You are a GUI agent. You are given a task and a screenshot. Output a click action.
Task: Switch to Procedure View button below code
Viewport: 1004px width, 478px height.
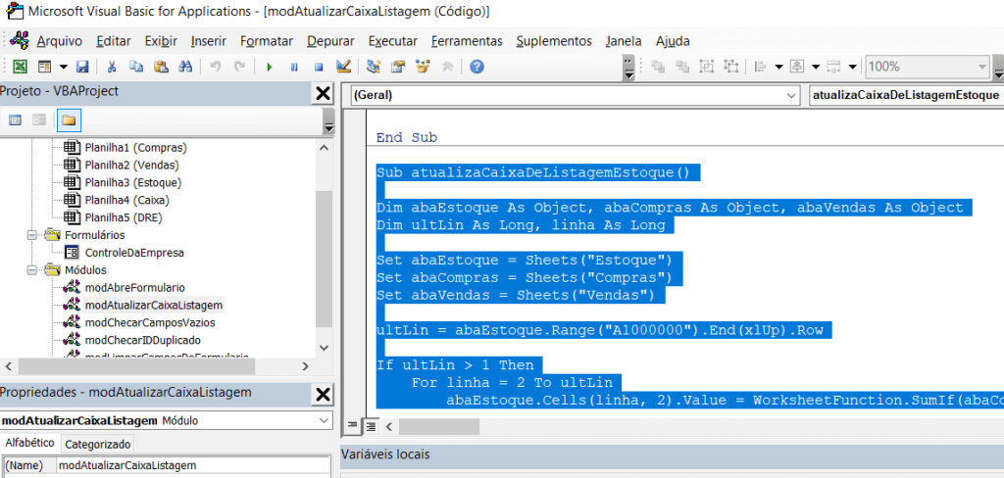click(352, 425)
